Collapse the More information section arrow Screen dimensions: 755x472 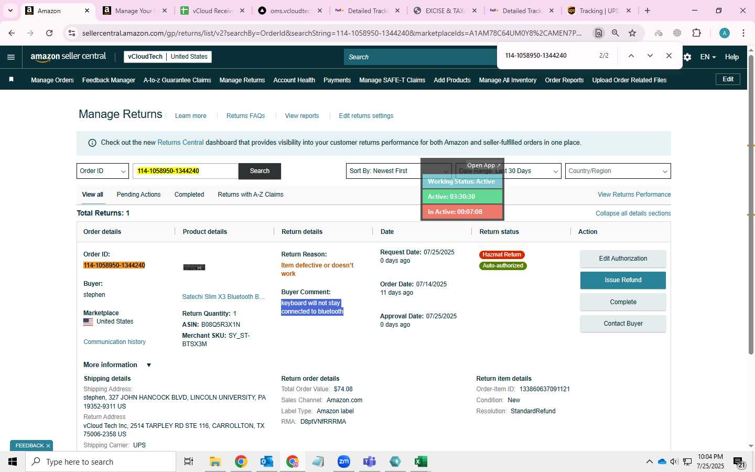point(149,365)
